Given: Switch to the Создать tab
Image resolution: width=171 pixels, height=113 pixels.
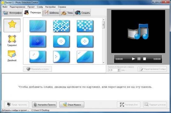Looking at the screenshot, I should click(82, 13).
